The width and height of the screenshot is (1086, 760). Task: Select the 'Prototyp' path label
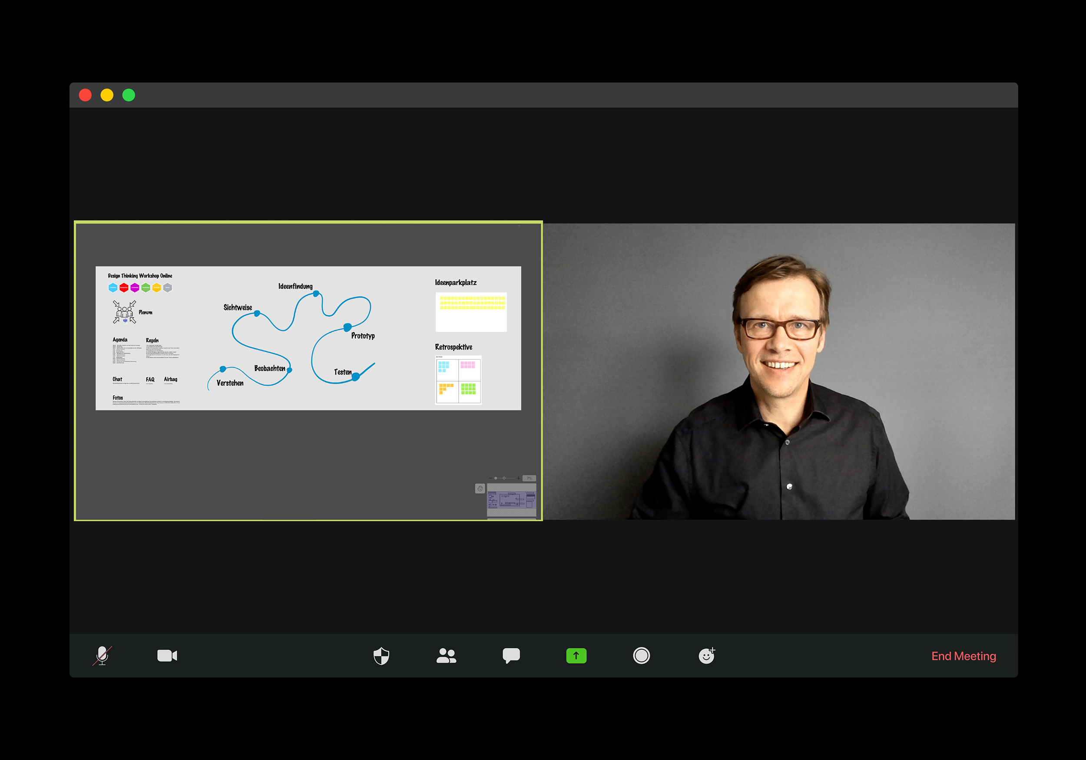363,336
